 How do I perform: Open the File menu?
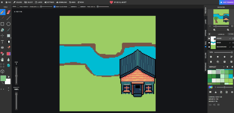[8, 2]
